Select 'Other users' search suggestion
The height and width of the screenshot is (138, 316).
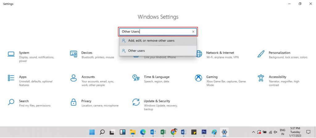(158, 51)
